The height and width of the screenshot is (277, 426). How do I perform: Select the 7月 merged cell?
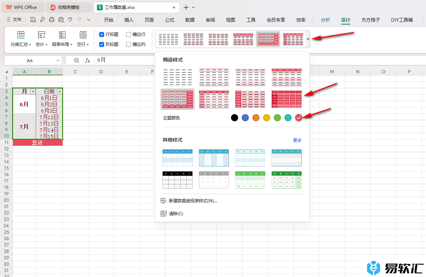[x=24, y=127]
